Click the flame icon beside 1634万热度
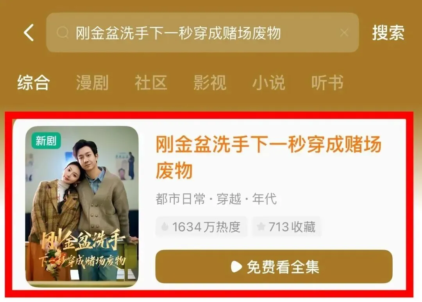This screenshot has height=302, width=422. [x=165, y=227]
